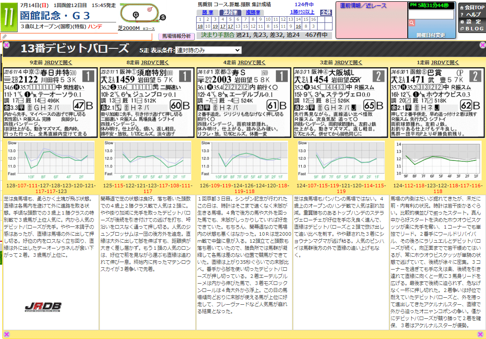Close the horse panel via pink X icon
The image size is (486, 339).
[6, 44]
